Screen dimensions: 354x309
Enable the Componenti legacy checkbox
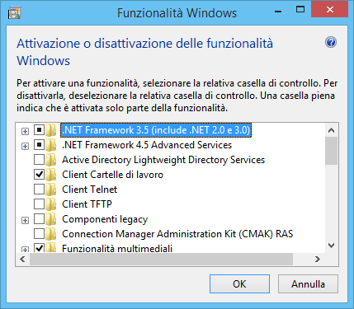pos(39,219)
